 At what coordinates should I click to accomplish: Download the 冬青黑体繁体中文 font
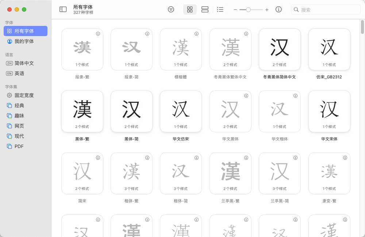[246, 34]
